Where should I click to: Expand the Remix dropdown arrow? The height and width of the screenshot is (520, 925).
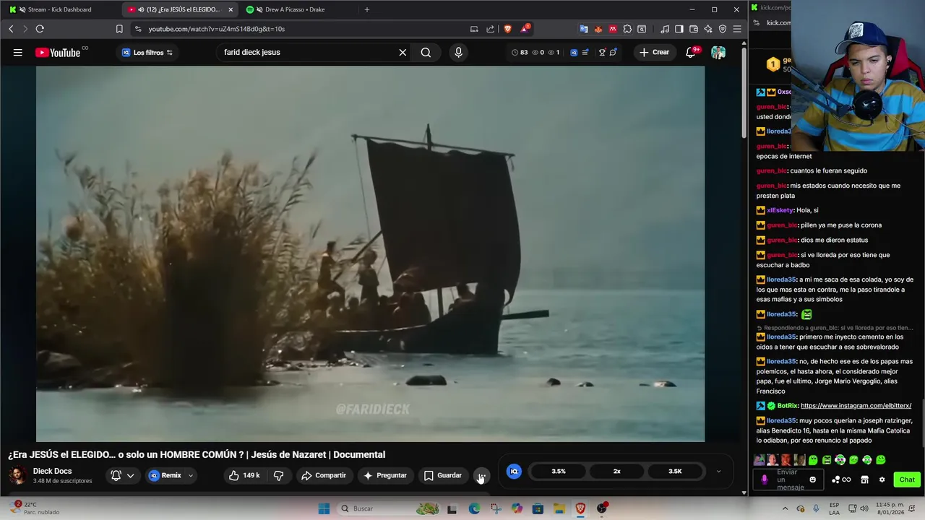[191, 475]
